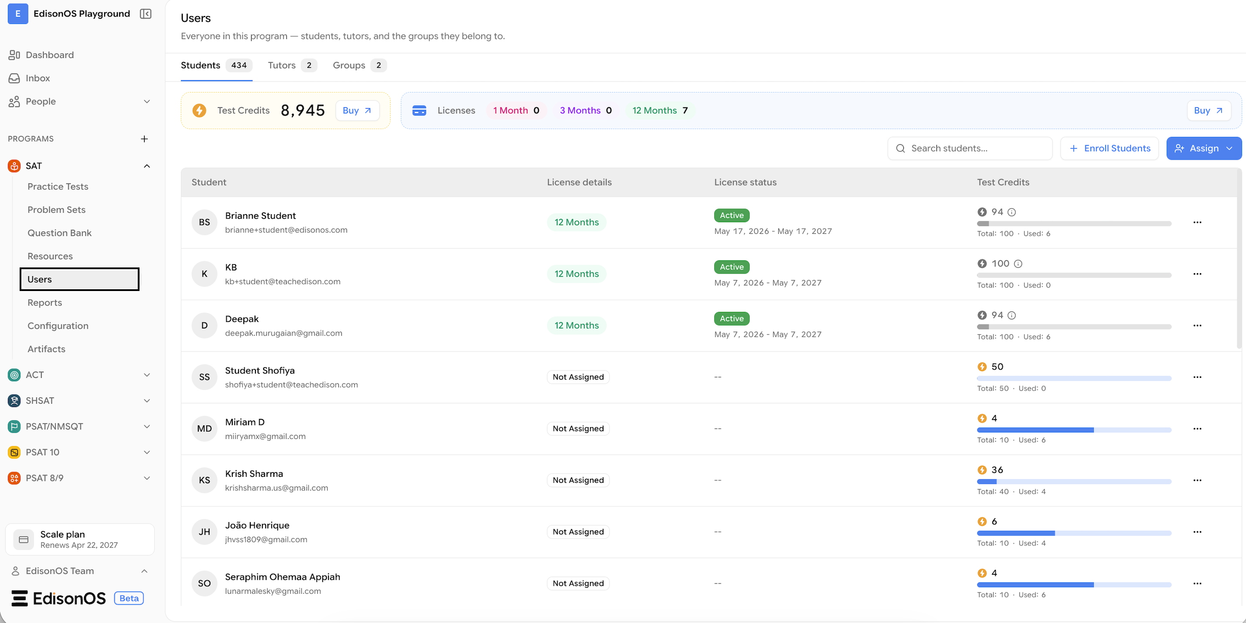Open more options for Deepak
Screen dimensions: 1246x623
(1197, 326)
